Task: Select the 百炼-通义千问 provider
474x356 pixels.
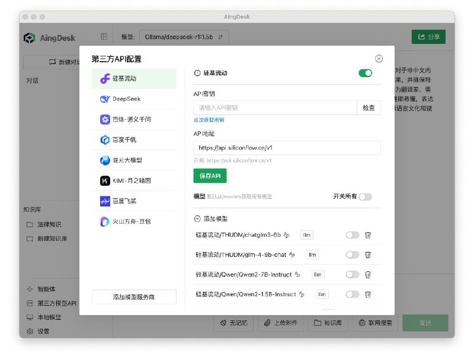Action: [134, 119]
